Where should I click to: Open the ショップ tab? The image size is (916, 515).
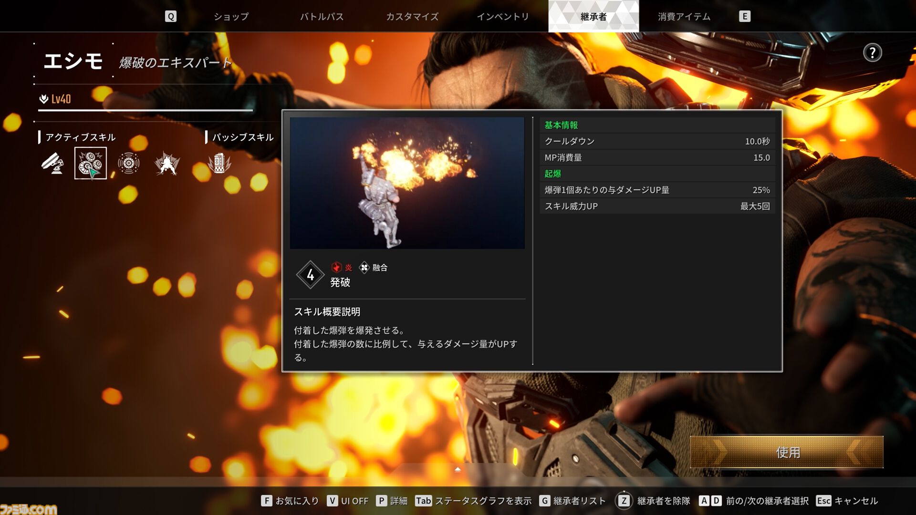(x=231, y=17)
